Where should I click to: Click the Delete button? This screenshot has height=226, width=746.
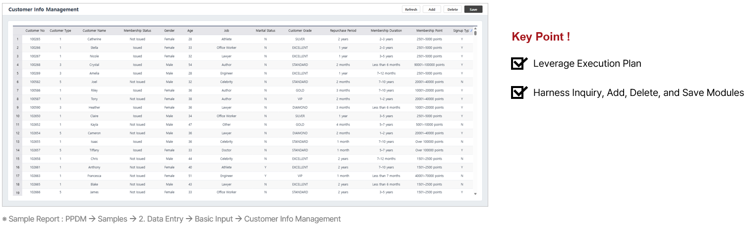click(x=453, y=9)
